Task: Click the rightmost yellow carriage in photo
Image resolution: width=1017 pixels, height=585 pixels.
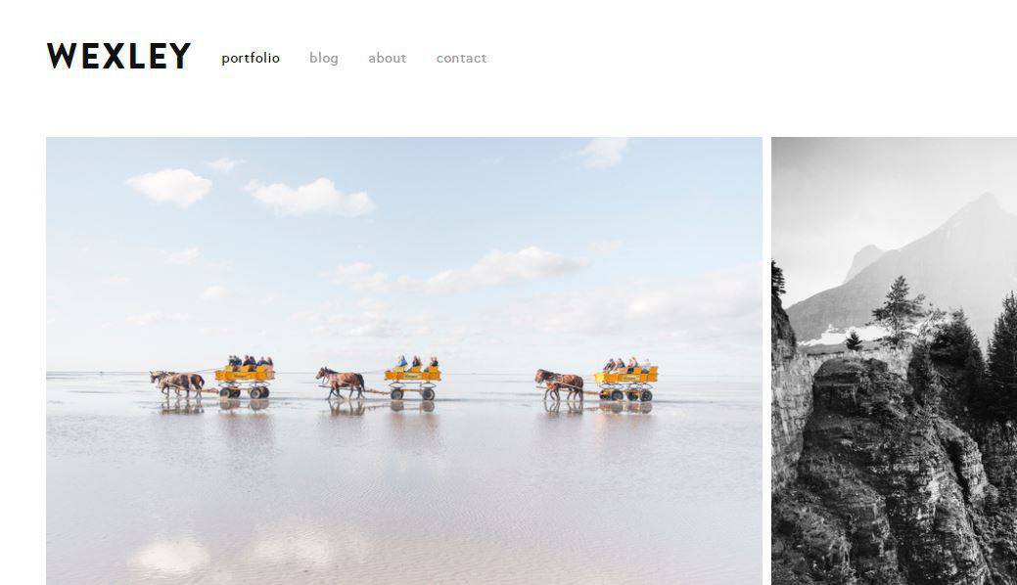Action: (625, 379)
